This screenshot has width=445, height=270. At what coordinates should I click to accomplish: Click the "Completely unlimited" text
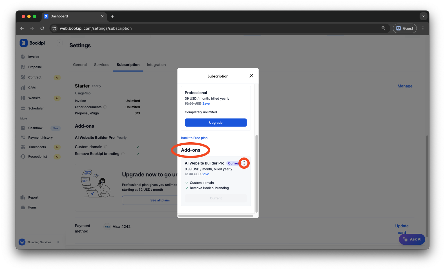(x=201, y=112)
